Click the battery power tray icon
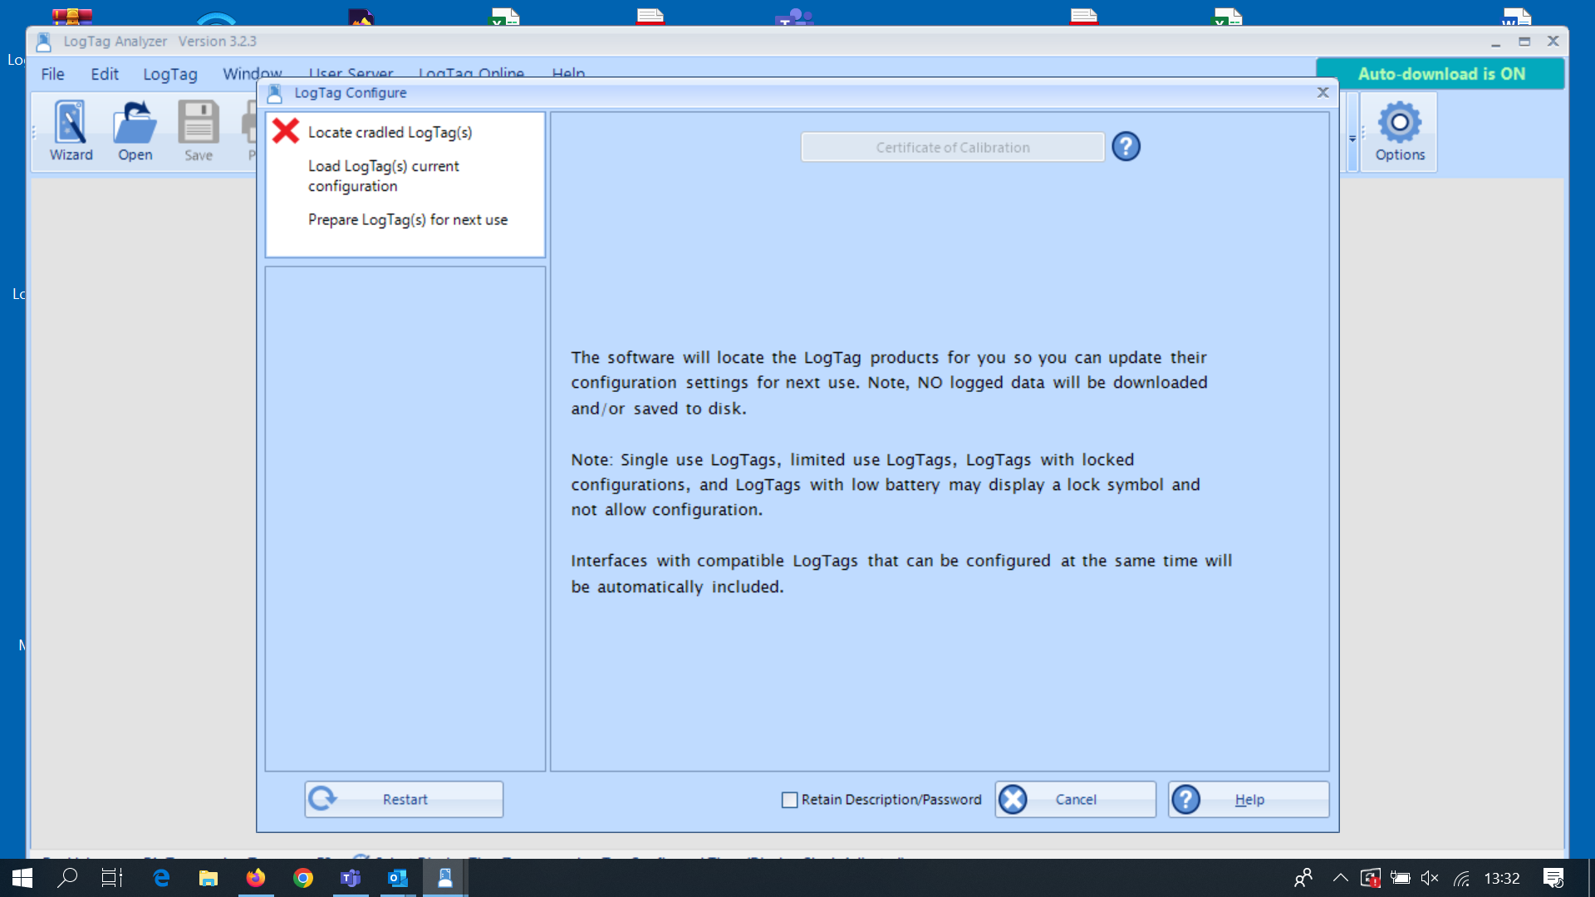 (x=1401, y=878)
